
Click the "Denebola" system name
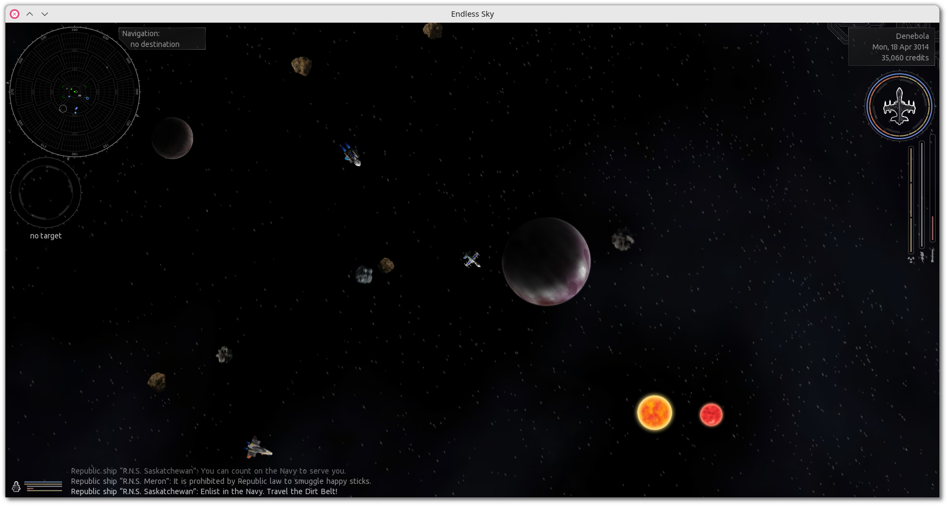pyautogui.click(x=912, y=36)
